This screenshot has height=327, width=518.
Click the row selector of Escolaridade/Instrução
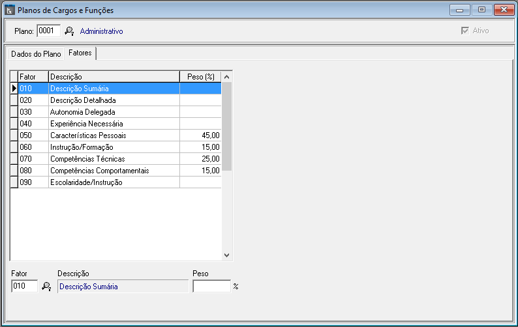pyautogui.click(x=14, y=182)
